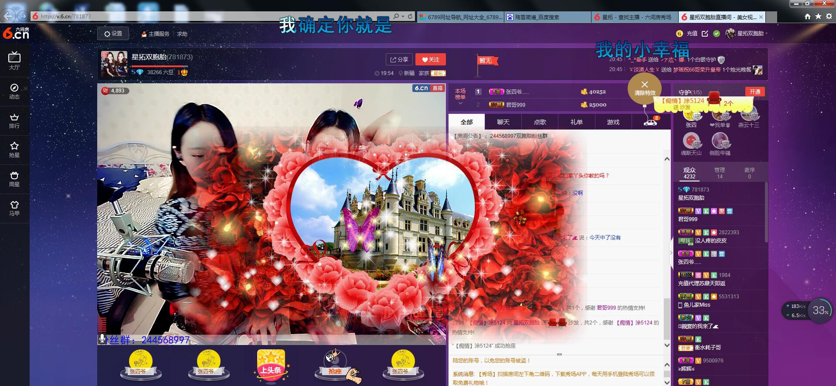Switch to the 礼单 tab
Screen dimensions: 836x386
pyautogui.click(x=576, y=122)
